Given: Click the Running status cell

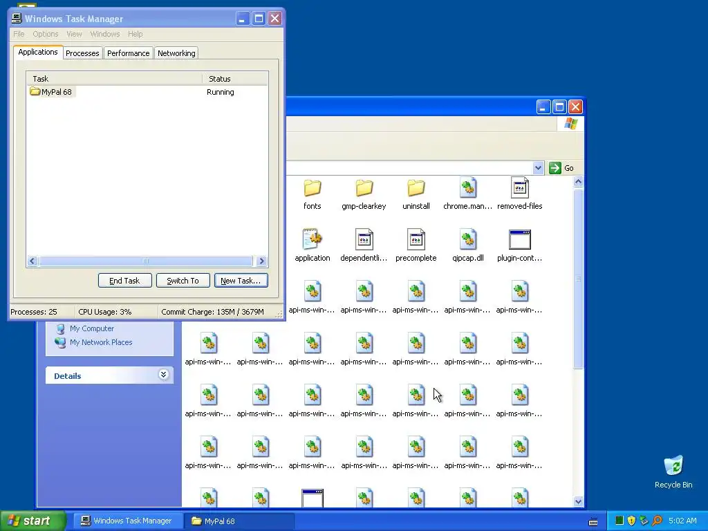Looking at the screenshot, I should [221, 92].
